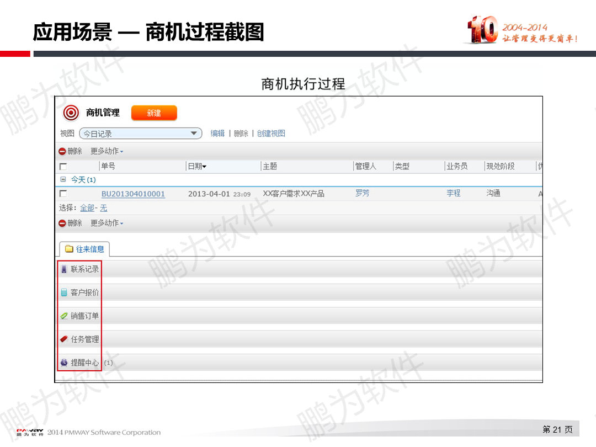Sort by the 单号 column header
This screenshot has height=447, width=596.
108,166
